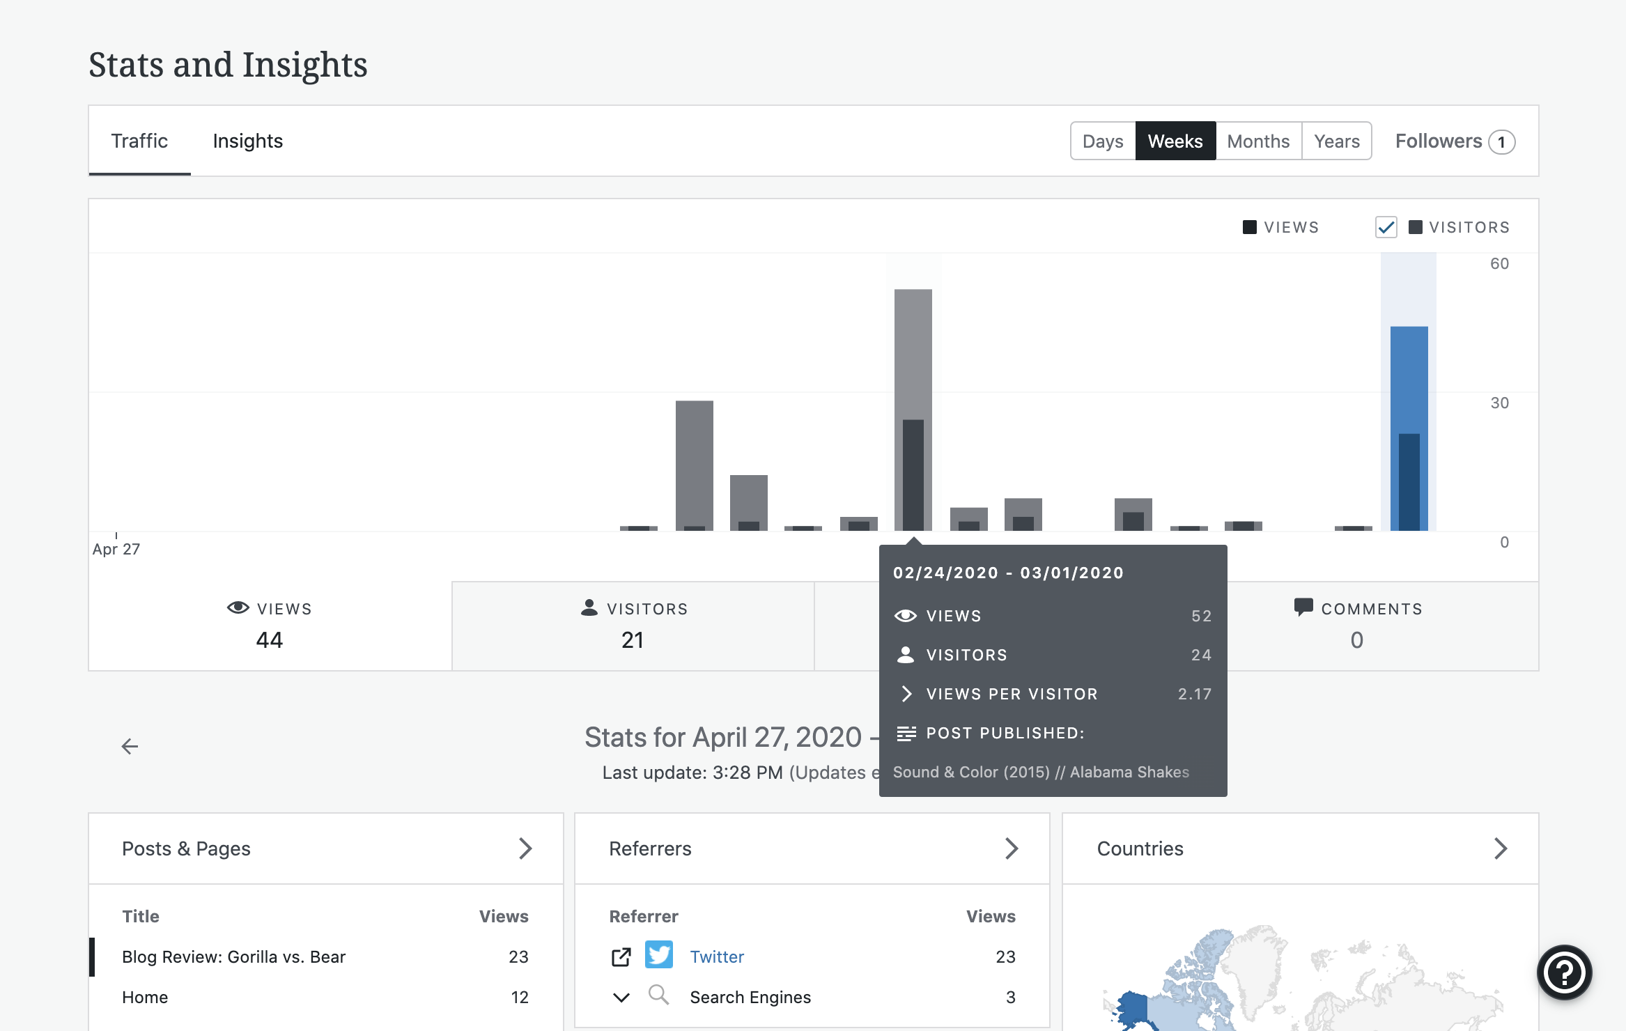Image resolution: width=1626 pixels, height=1031 pixels.
Task: Click the Visitors person icon in summary
Action: coord(589,607)
